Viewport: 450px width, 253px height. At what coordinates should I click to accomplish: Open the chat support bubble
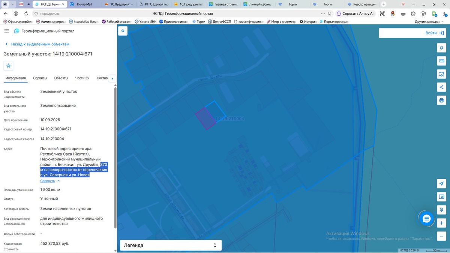tap(426, 219)
